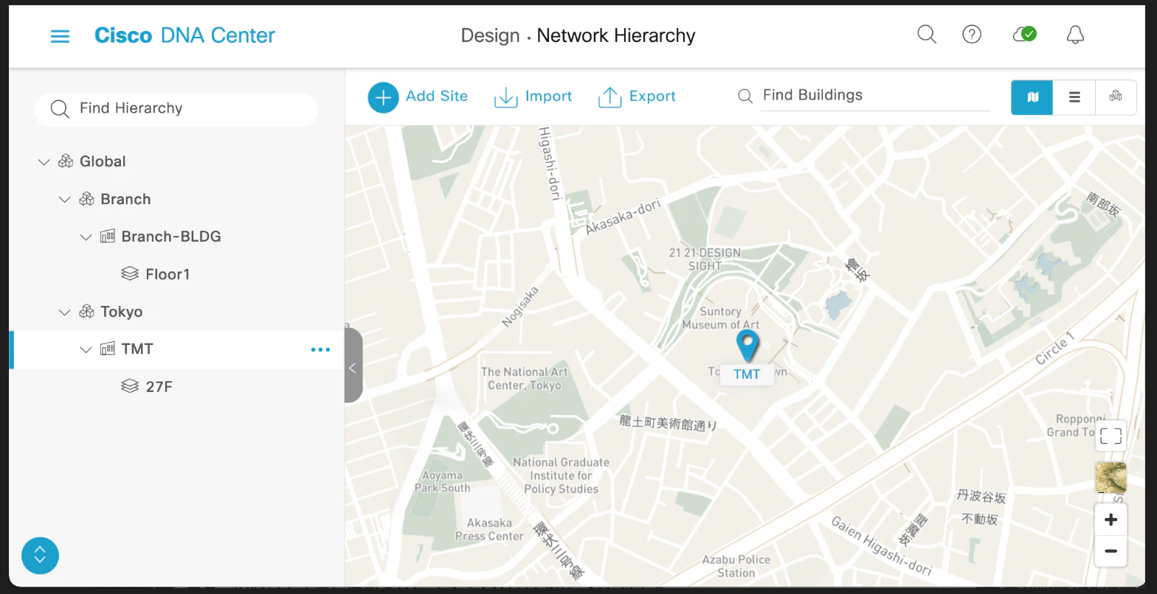Collapse the Branch-BLDG tree node
Viewport: 1157px width, 594px height.
[86, 237]
